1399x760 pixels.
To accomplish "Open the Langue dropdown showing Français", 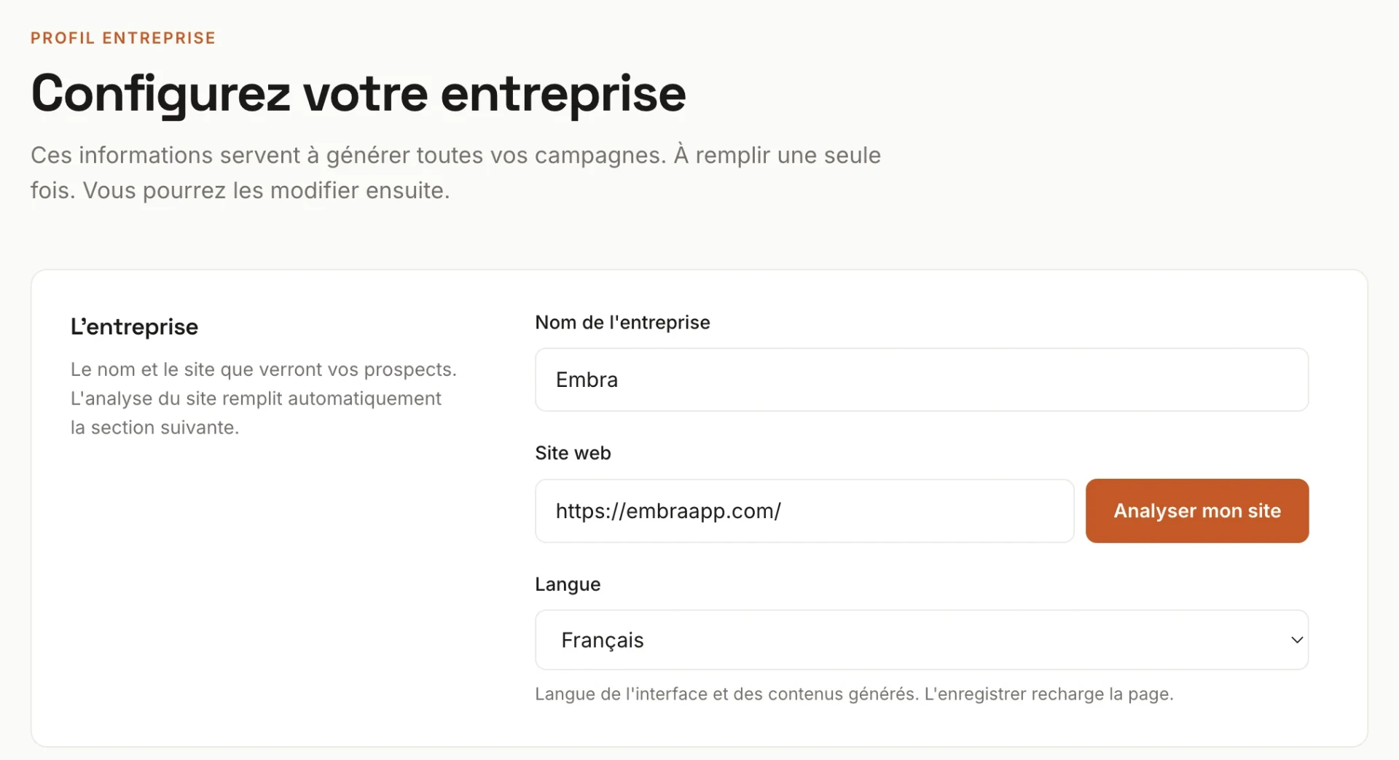I will (922, 640).
